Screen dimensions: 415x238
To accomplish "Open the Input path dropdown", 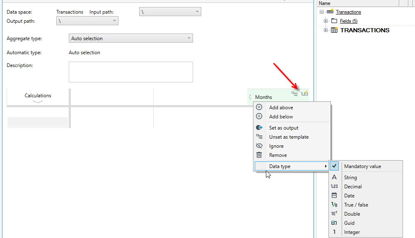I will 170,12.
